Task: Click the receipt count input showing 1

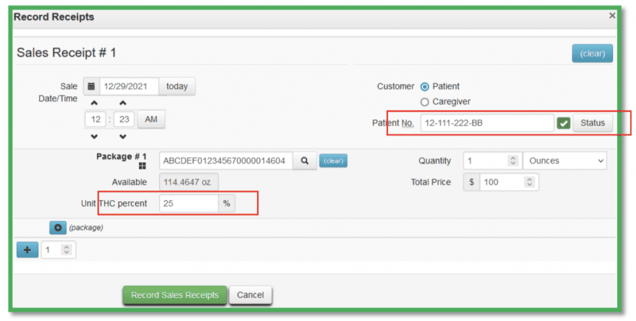Action: 58,250
